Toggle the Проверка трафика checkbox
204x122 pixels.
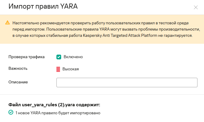59,57
